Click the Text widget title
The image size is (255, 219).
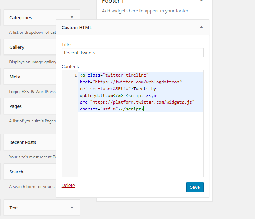(14, 208)
